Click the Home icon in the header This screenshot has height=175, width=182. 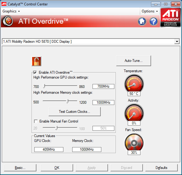(x=142, y=21)
